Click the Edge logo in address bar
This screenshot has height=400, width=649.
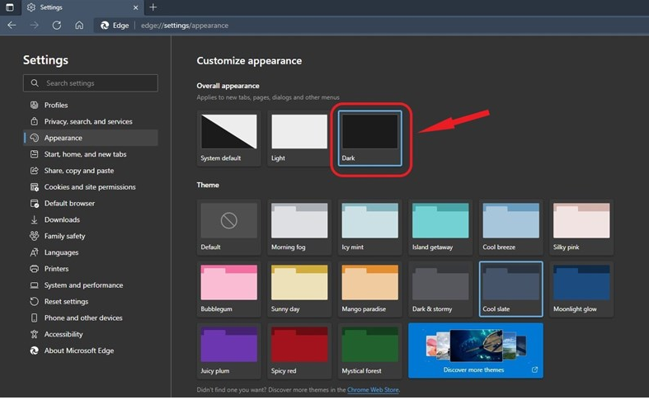(105, 26)
